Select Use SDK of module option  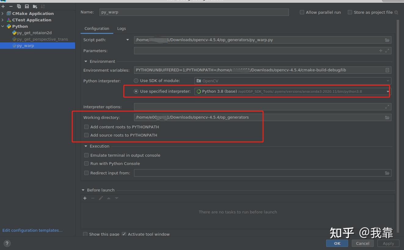136,81
